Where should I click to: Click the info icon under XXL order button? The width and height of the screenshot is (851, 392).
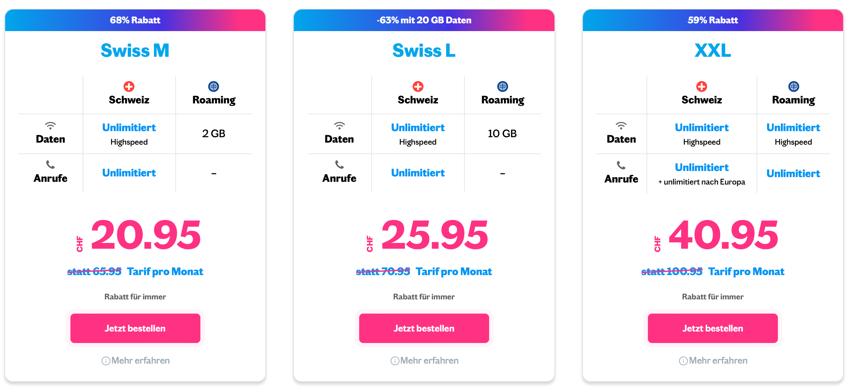683,361
